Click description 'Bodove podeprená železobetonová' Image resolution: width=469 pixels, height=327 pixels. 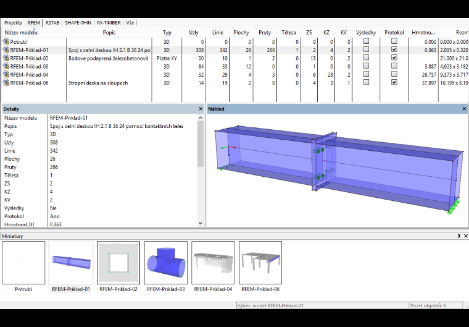tap(108, 59)
